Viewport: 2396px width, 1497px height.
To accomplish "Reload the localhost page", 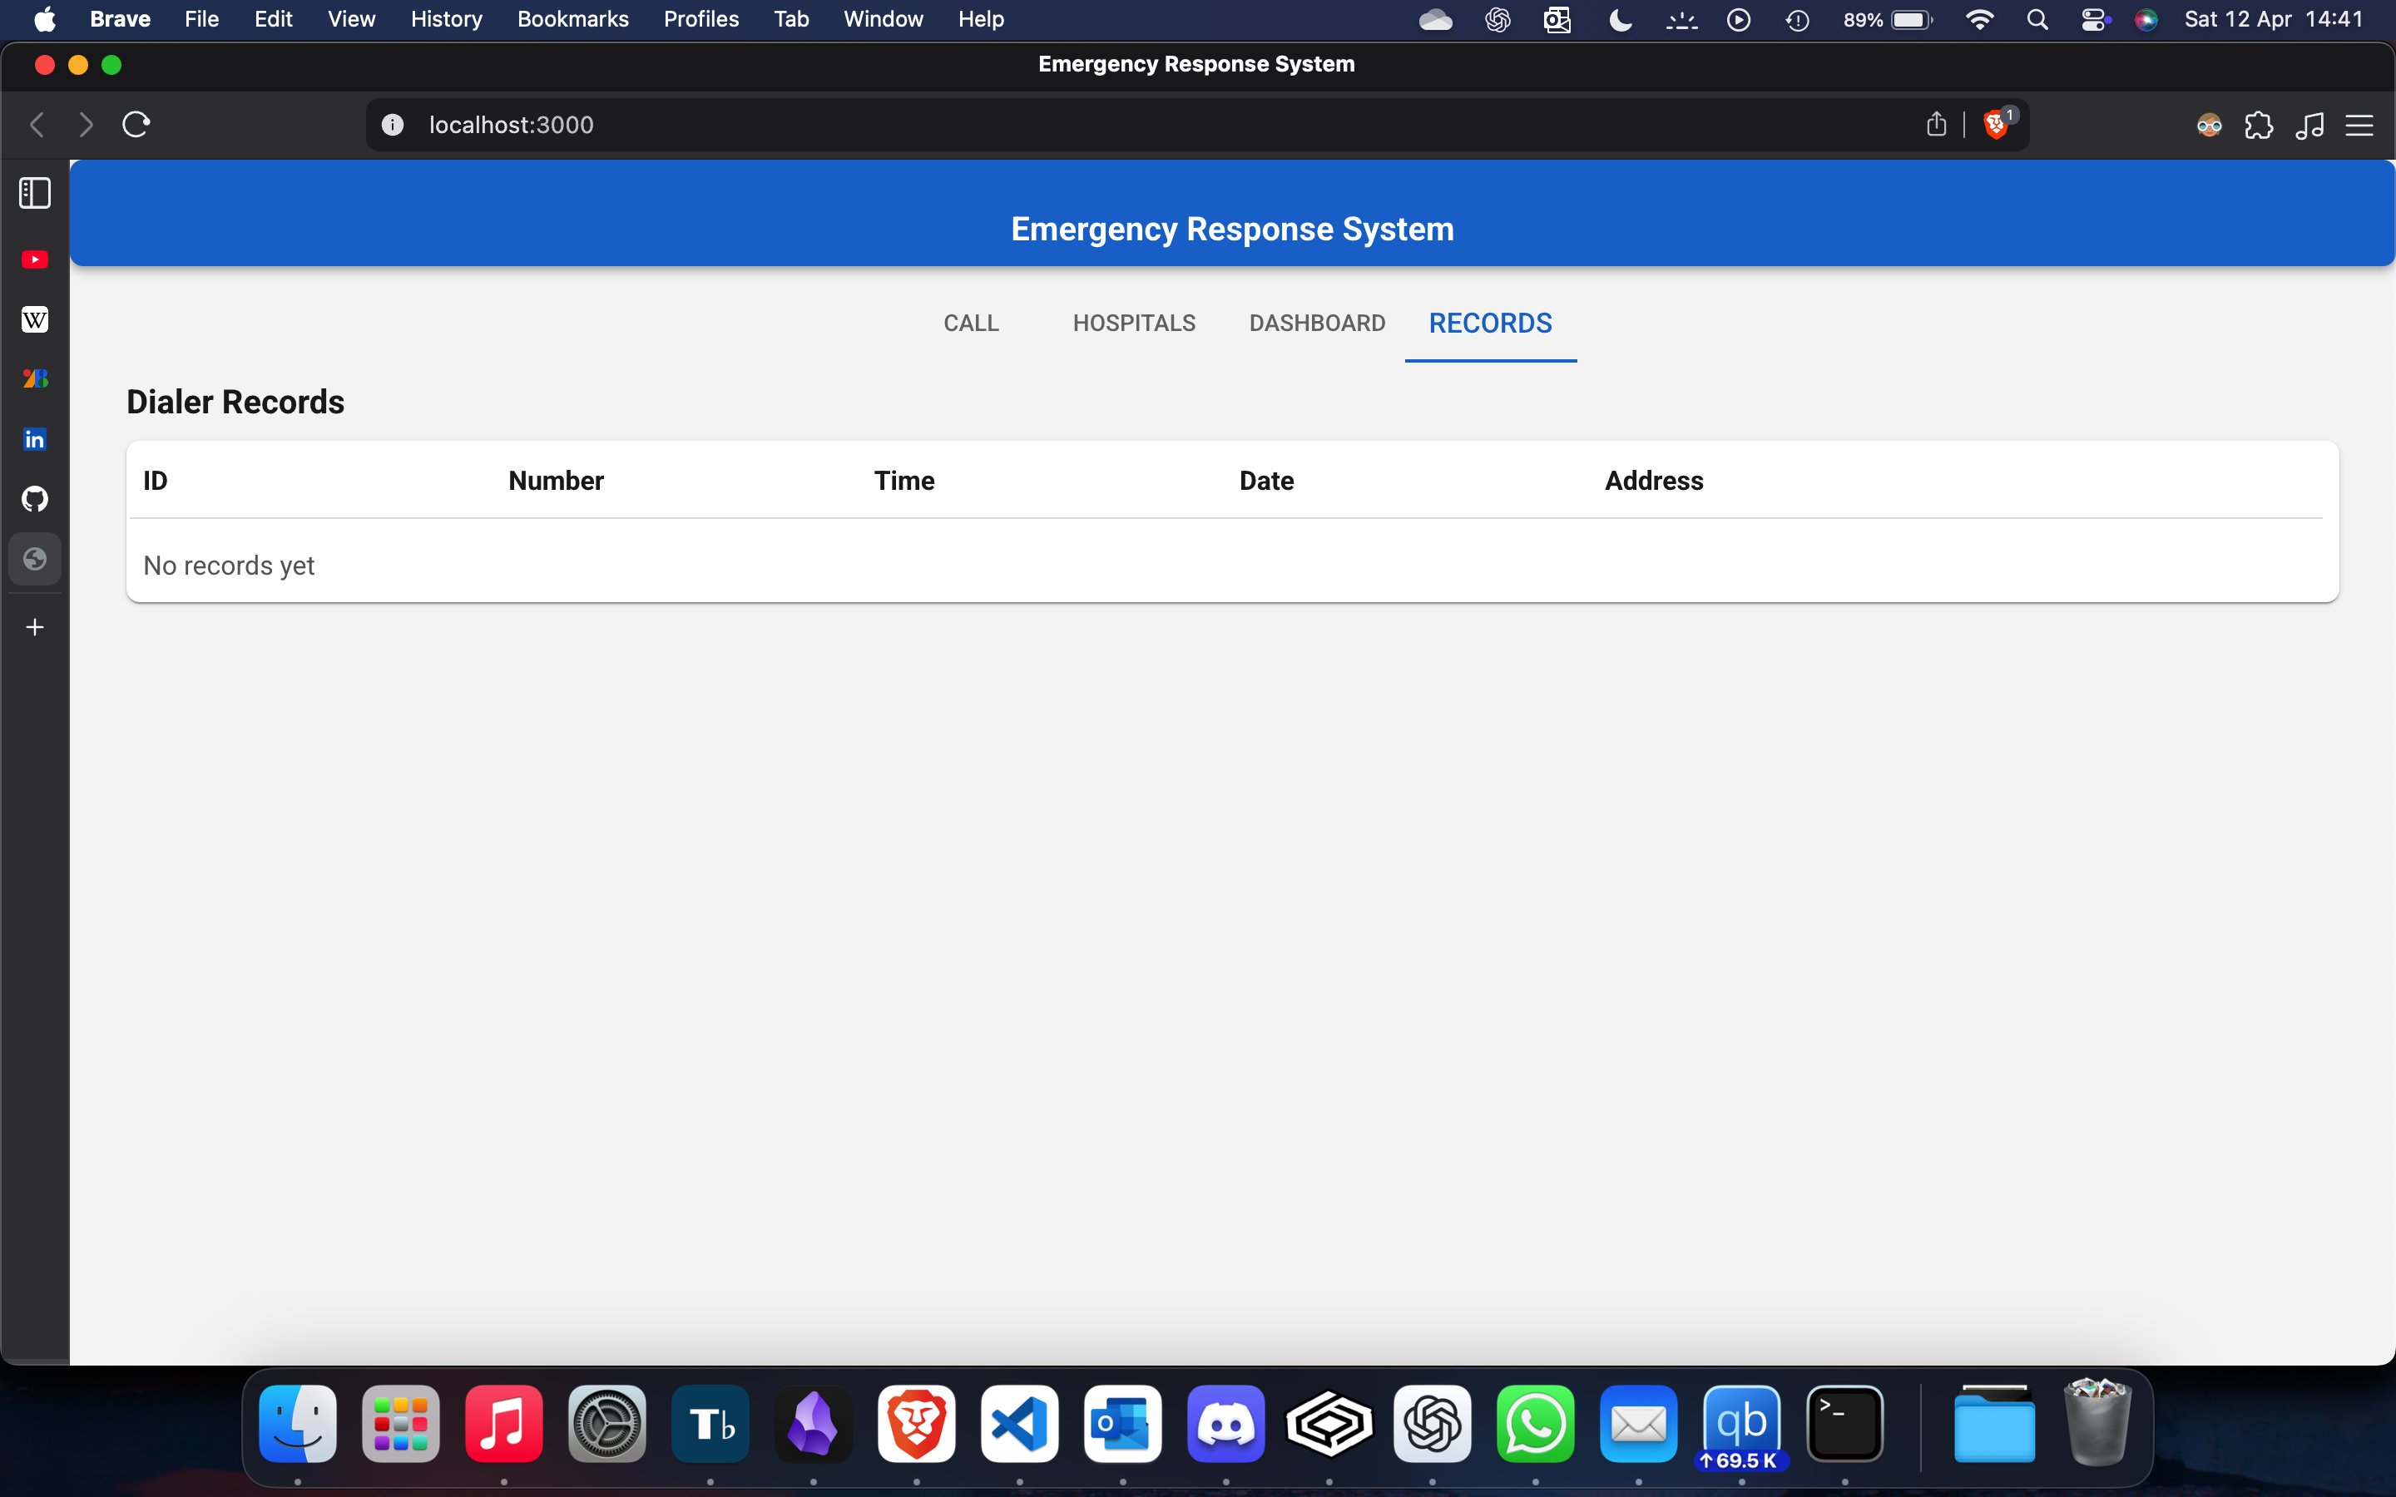I will point(136,125).
